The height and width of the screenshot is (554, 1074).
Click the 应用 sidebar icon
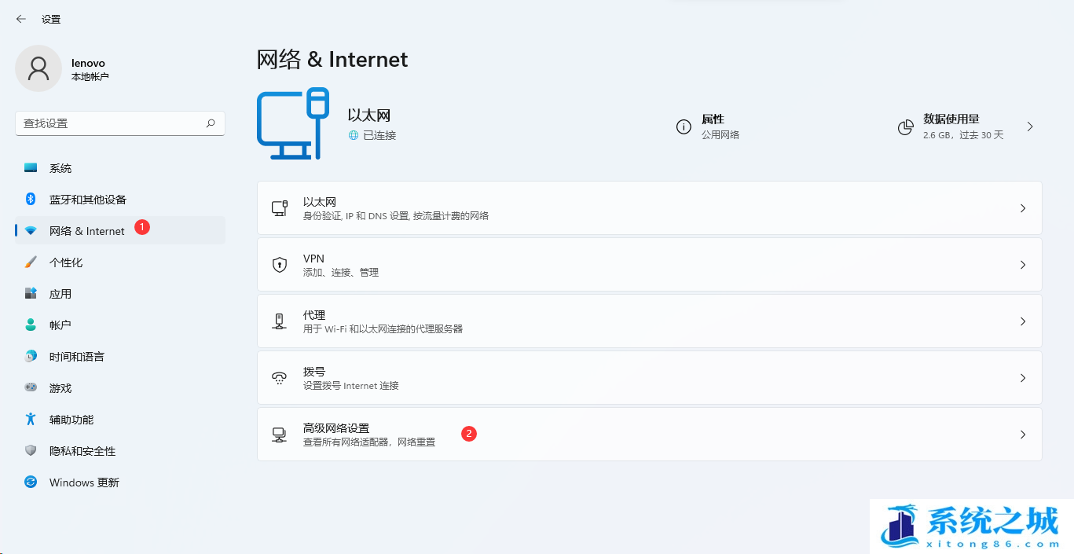31,294
